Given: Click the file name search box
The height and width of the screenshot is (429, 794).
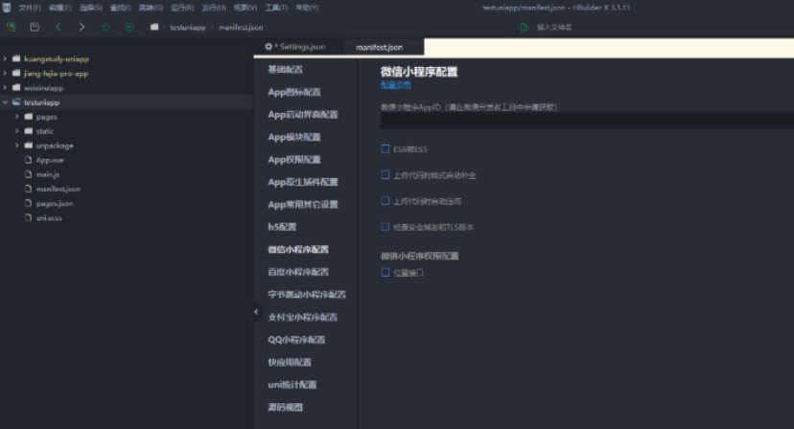Looking at the screenshot, I should pyautogui.click(x=554, y=28).
